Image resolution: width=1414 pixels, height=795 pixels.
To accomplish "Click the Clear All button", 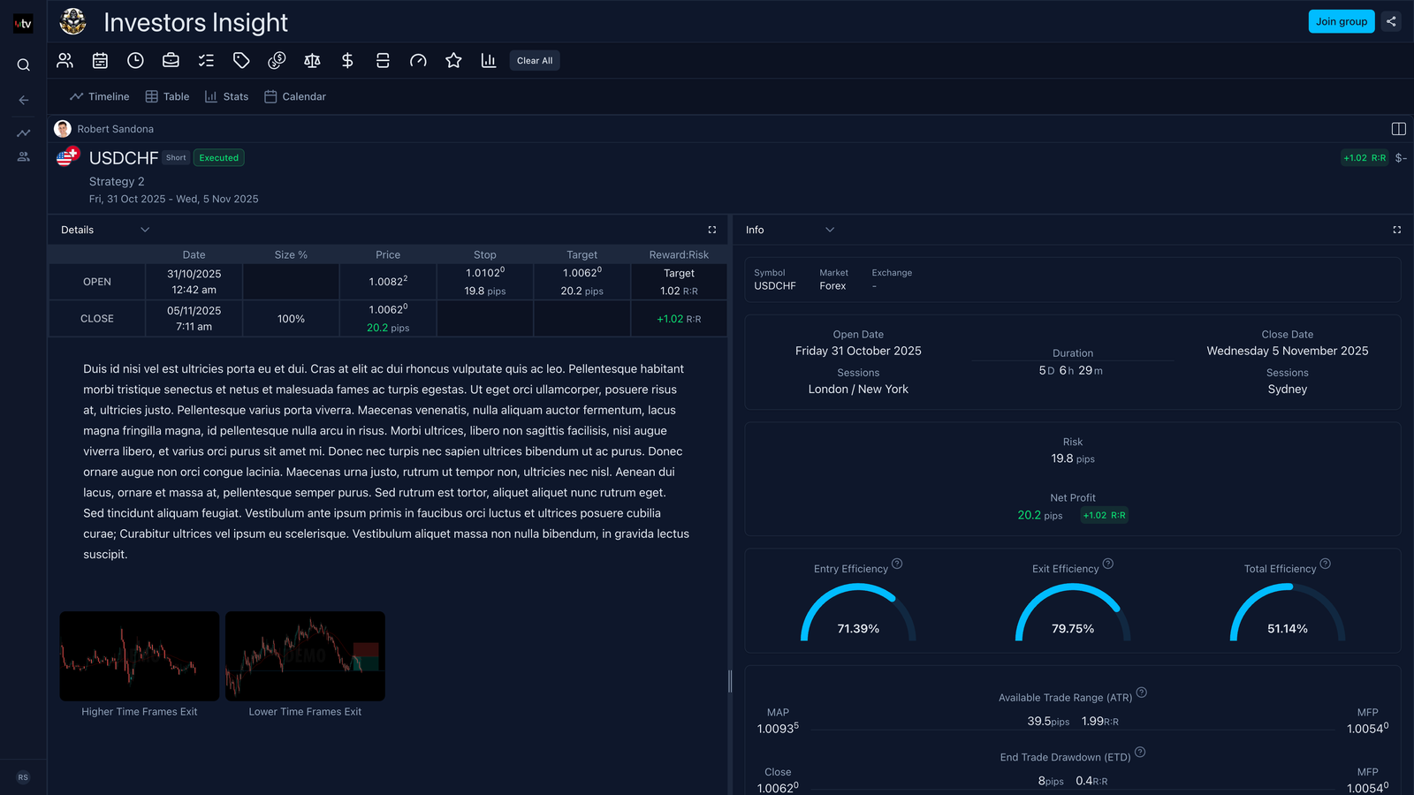I will coord(534,61).
